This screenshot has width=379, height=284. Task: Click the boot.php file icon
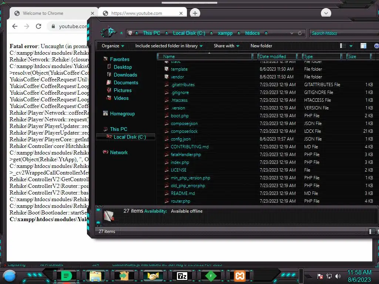[167, 115]
